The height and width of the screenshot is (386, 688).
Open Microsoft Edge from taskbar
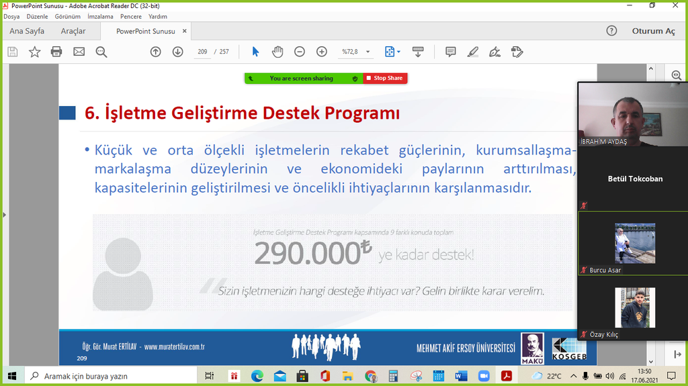257,376
